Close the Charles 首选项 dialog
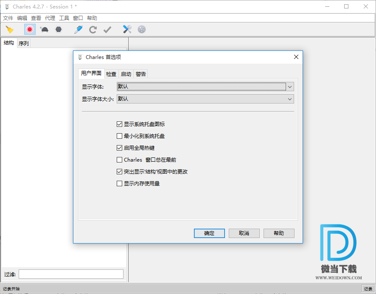This screenshot has height=294, width=376. coord(296,57)
